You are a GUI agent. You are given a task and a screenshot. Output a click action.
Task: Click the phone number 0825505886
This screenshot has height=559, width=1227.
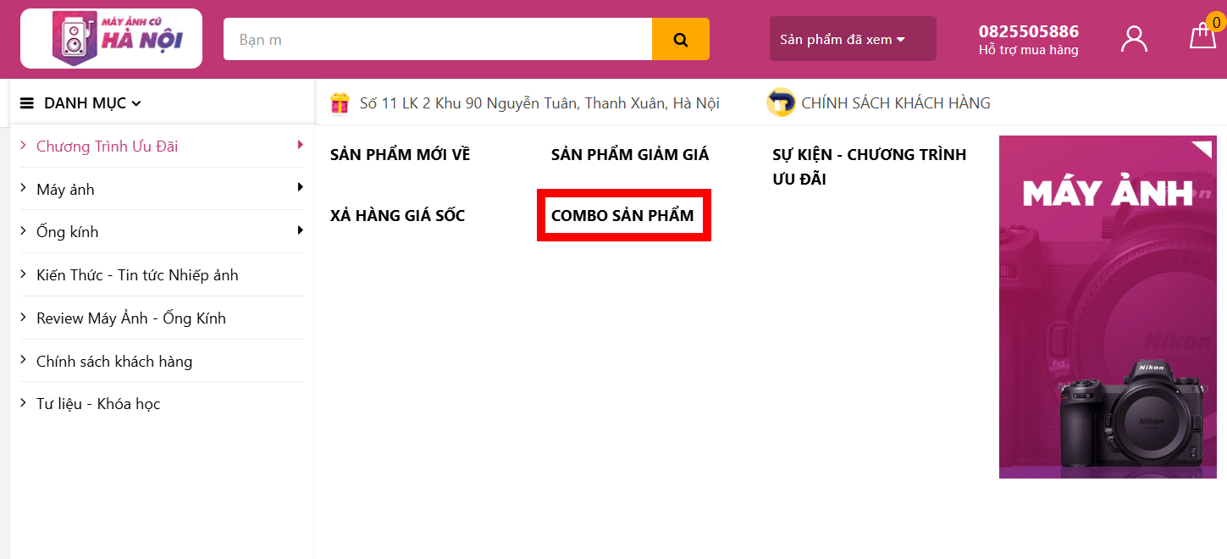[1029, 31]
